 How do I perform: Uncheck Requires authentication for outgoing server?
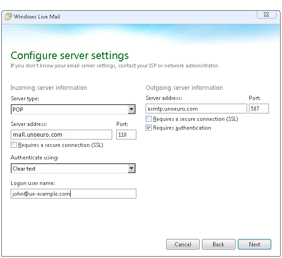click(x=149, y=128)
